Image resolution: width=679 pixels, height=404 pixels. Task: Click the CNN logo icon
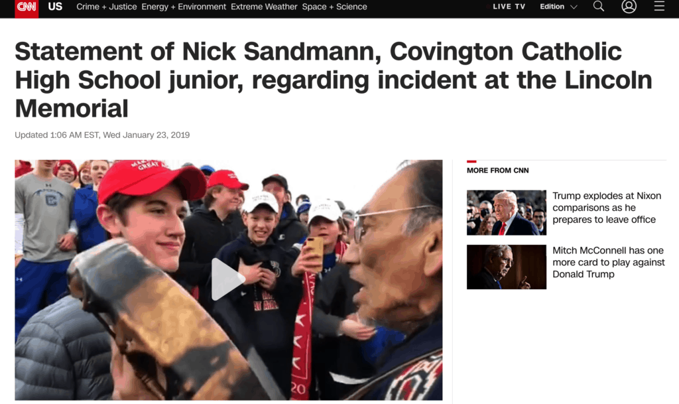coord(27,8)
